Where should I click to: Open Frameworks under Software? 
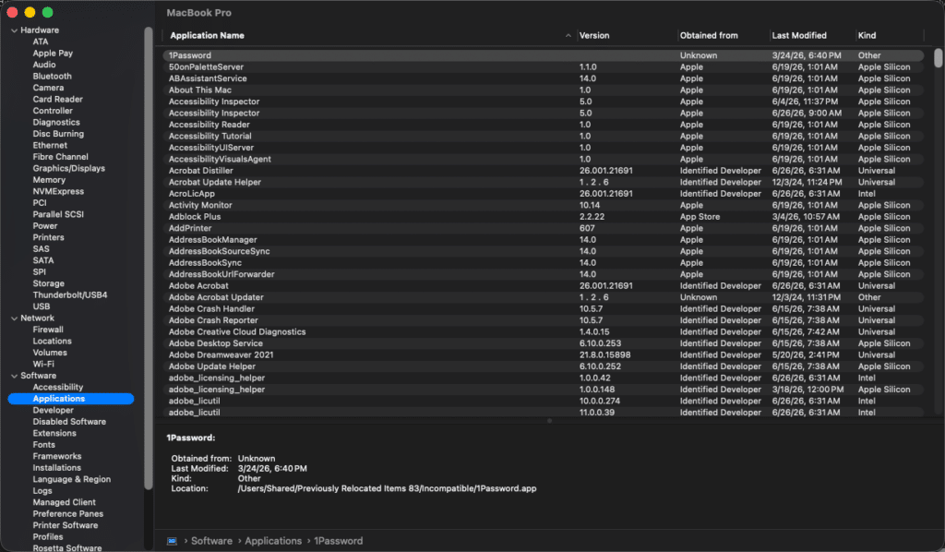(x=56, y=456)
